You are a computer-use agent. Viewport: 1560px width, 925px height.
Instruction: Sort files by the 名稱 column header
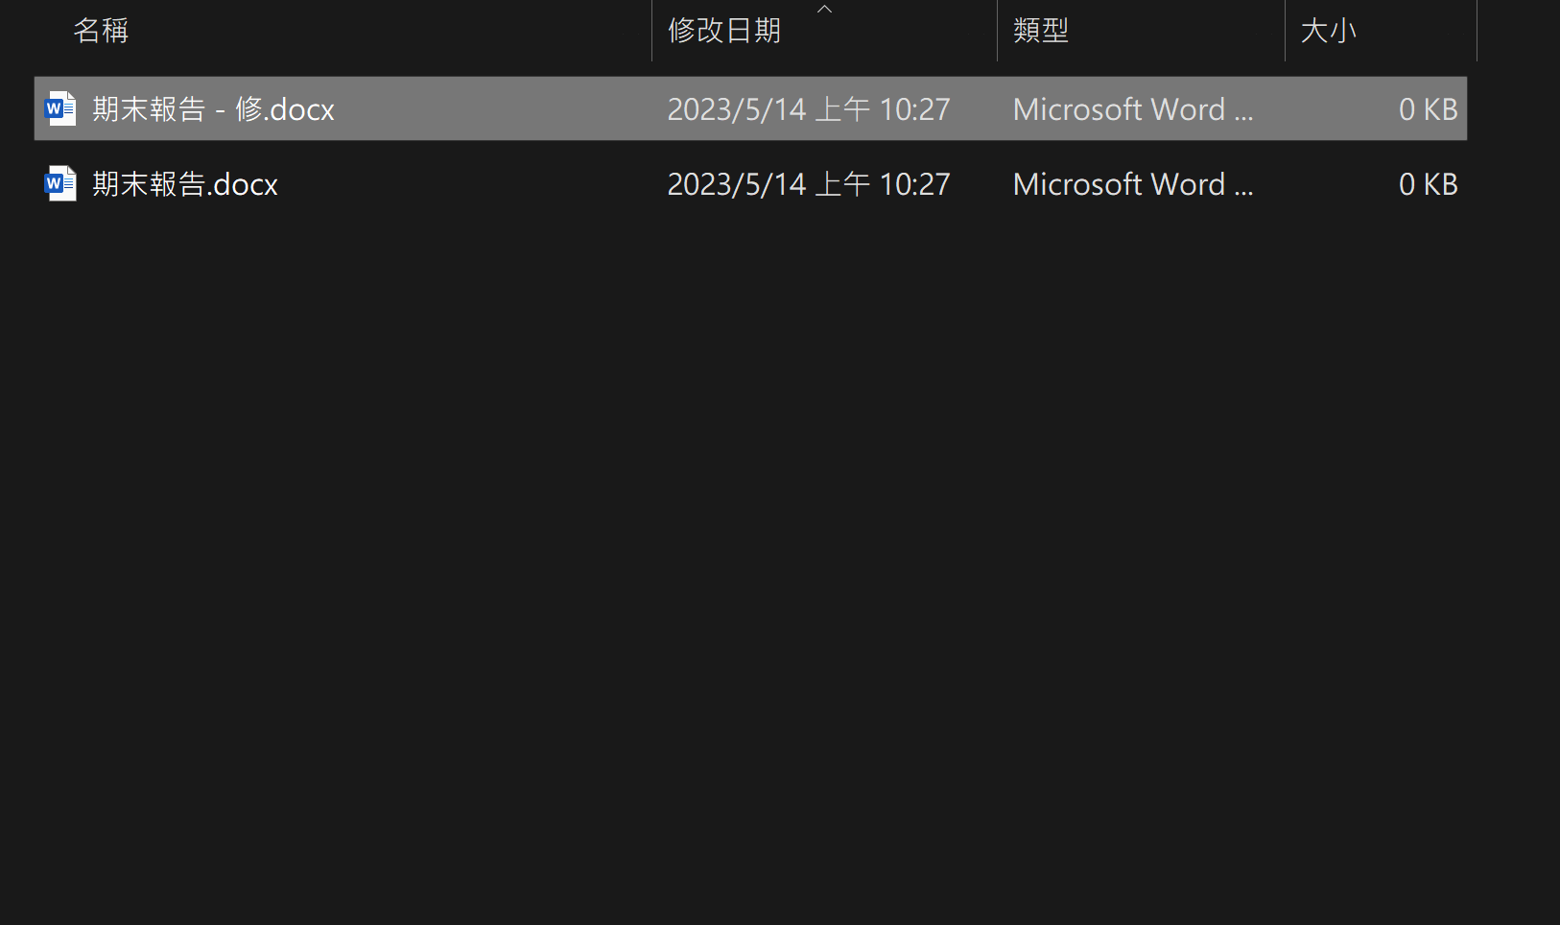101,31
